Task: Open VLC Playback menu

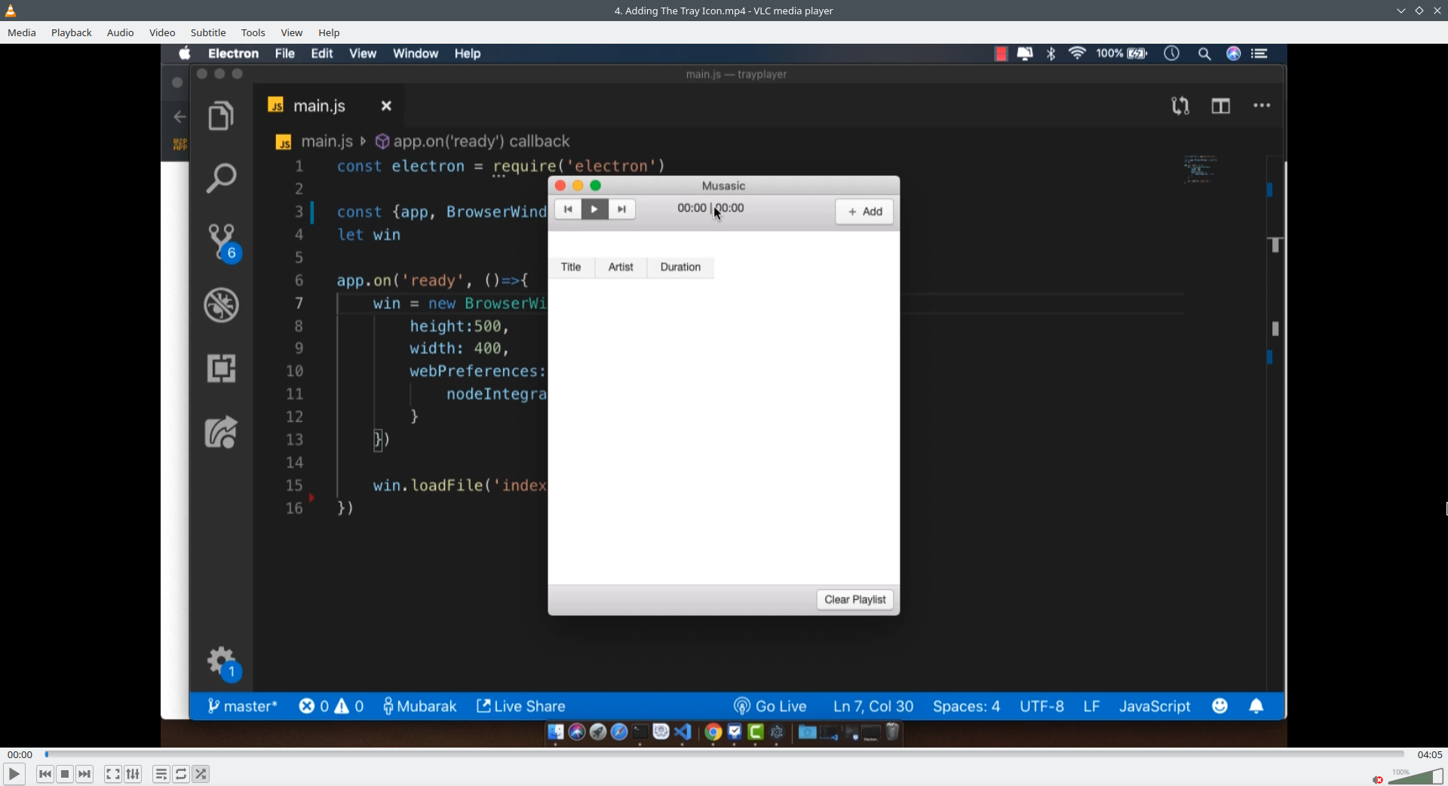Action: (x=72, y=32)
